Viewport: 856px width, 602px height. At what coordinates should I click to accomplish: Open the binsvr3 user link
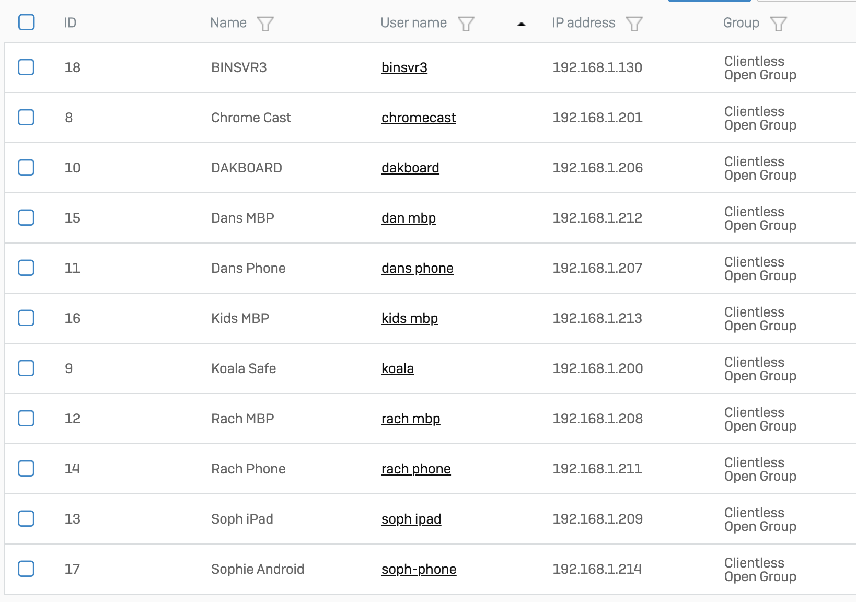pyautogui.click(x=404, y=67)
